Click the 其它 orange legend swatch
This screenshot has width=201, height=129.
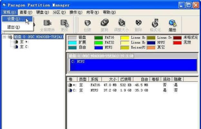(x=151, y=48)
